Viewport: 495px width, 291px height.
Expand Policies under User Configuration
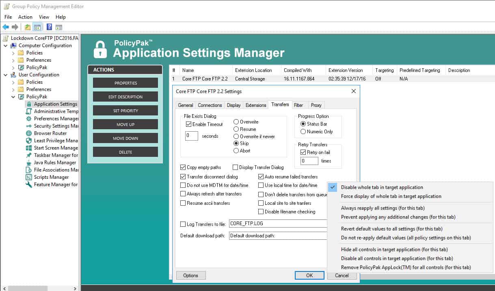pyautogui.click(x=13, y=82)
